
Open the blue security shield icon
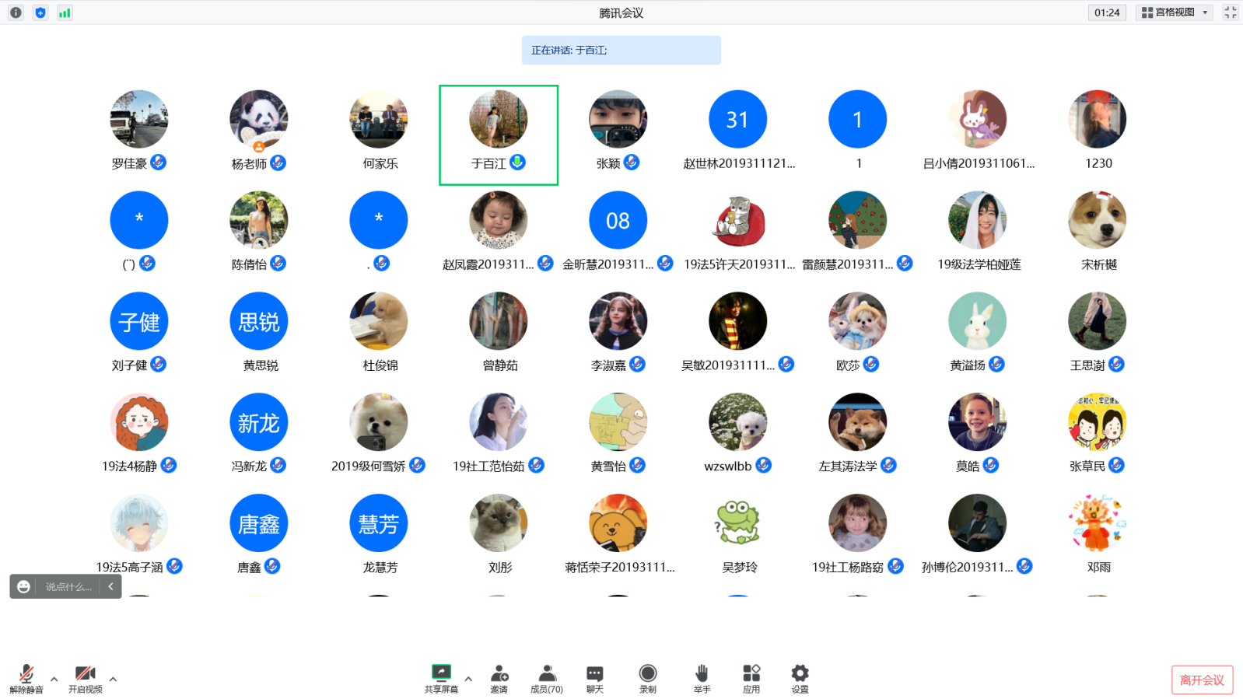click(40, 12)
